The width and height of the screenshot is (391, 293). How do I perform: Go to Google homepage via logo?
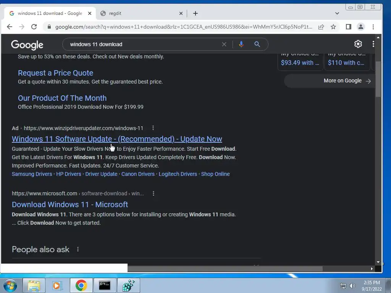coord(27,45)
